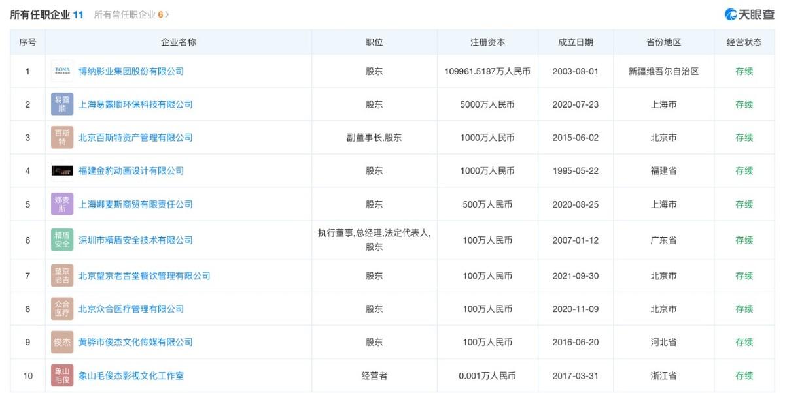The width and height of the screenshot is (785, 393).
Task: Open 福建金豹动画设计有限公司 link
Action: [x=131, y=171]
